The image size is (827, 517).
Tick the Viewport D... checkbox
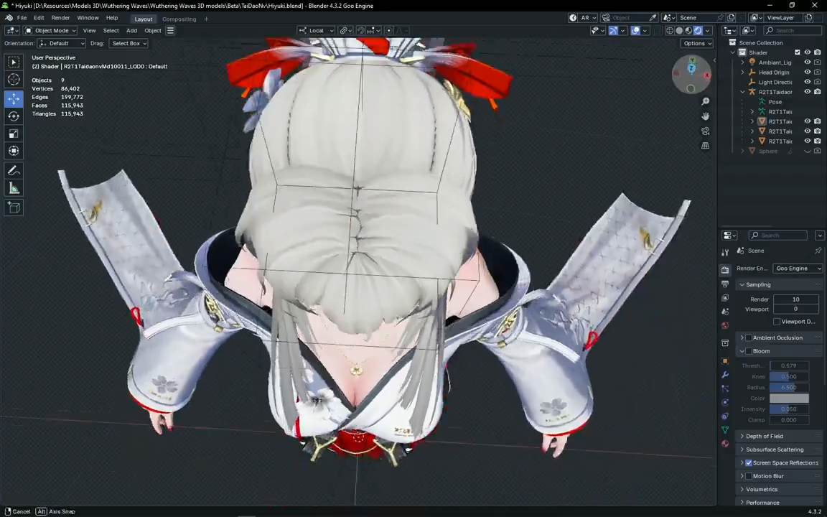776,321
